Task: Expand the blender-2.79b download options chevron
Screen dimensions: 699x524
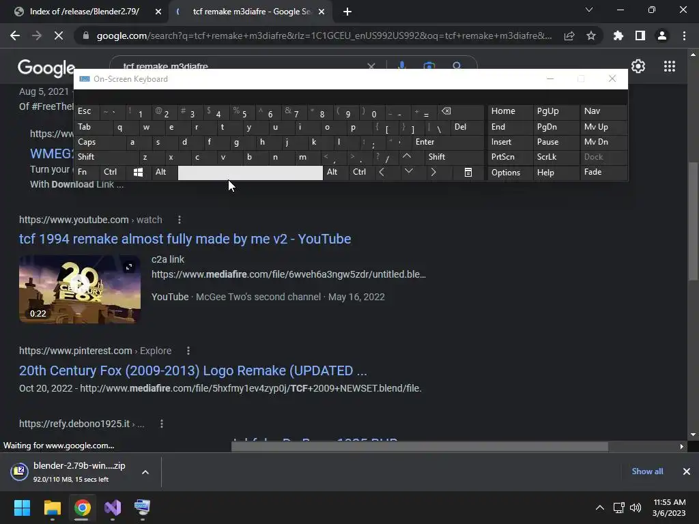Action: tap(145, 472)
